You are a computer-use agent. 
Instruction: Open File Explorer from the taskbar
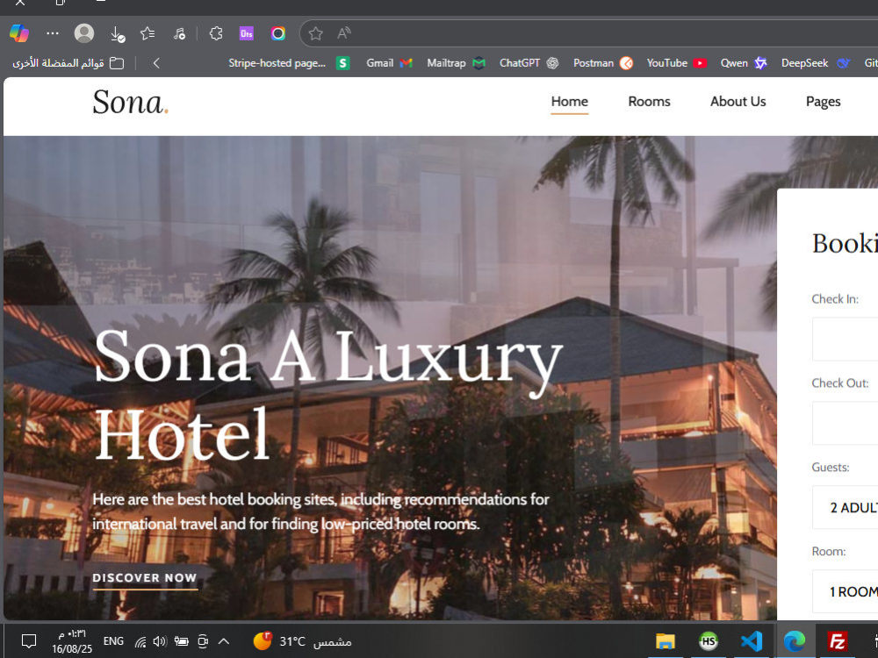pyautogui.click(x=666, y=641)
